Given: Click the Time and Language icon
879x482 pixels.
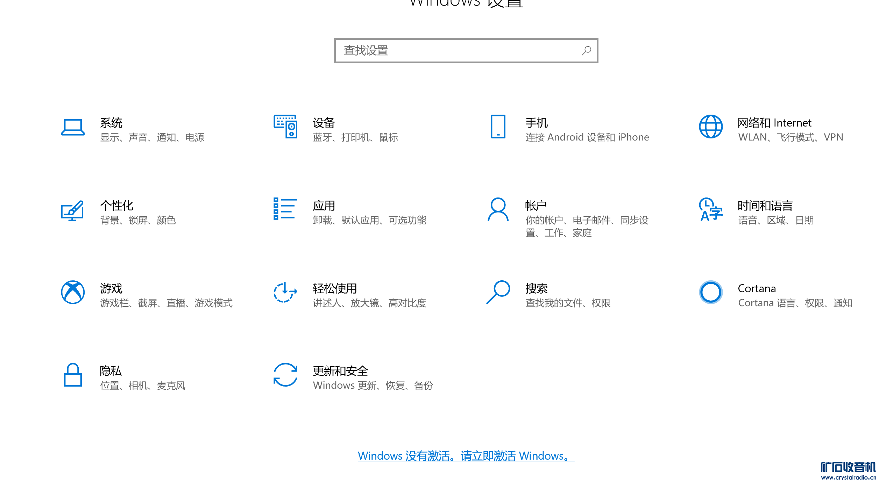Looking at the screenshot, I should [x=710, y=210].
